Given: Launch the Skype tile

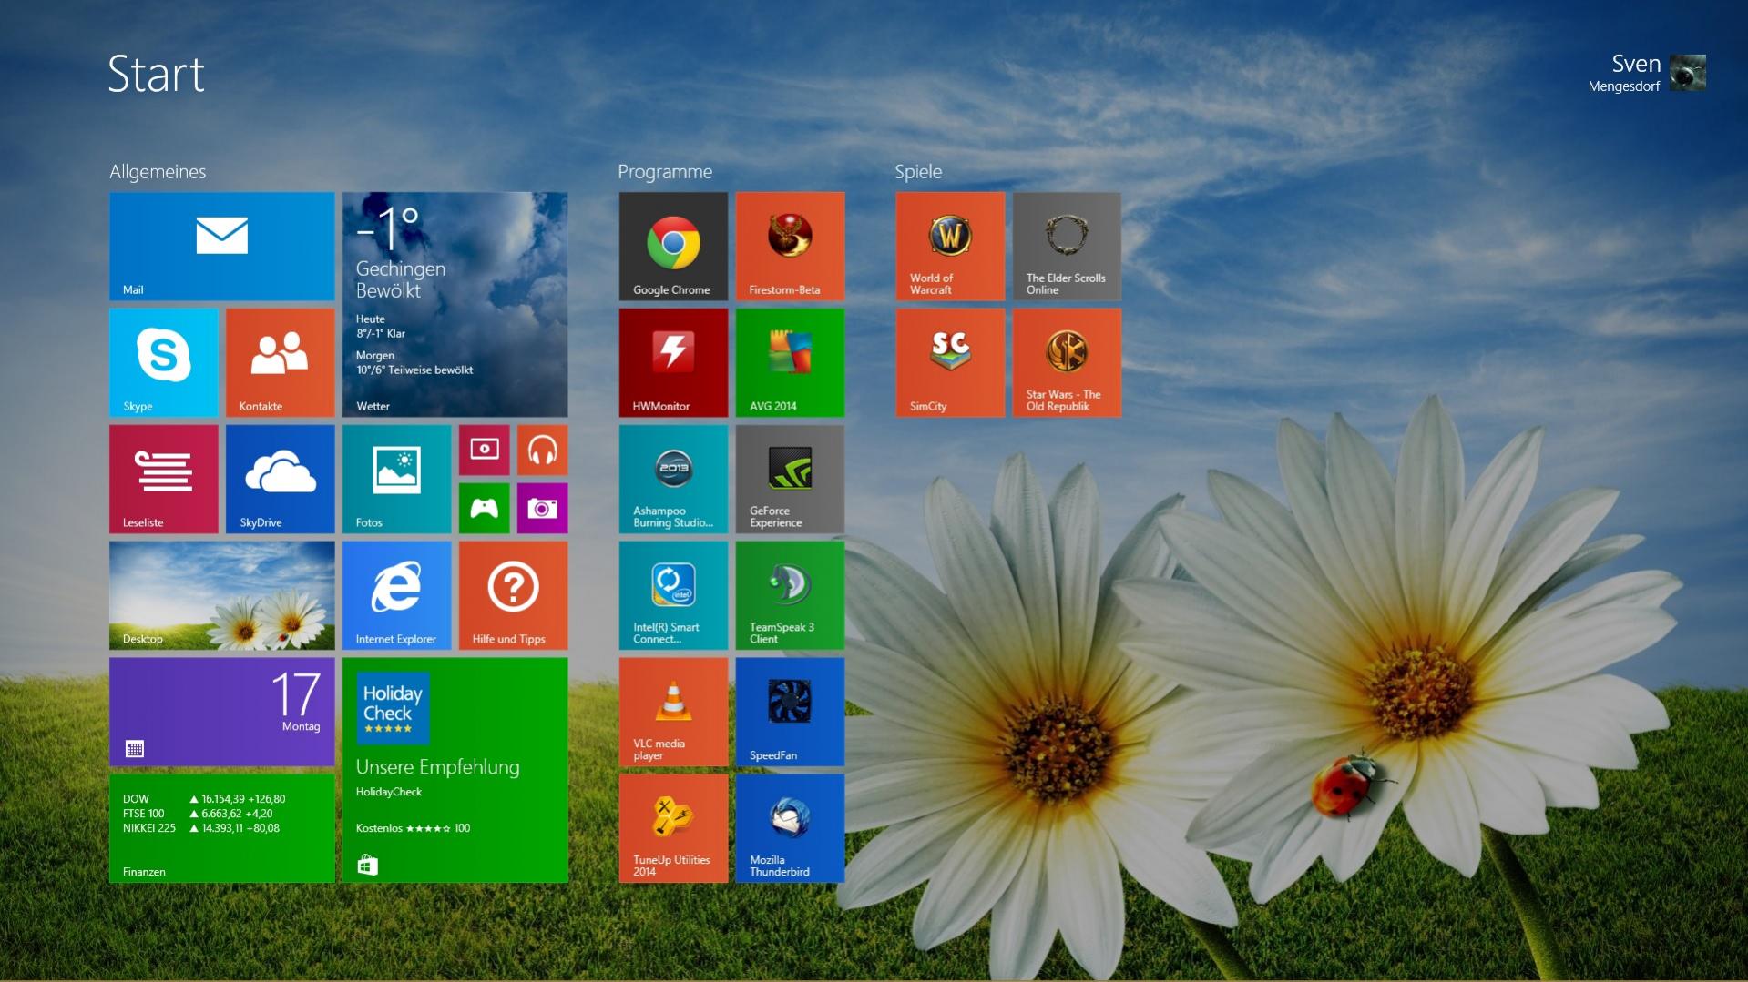Looking at the screenshot, I should [x=164, y=362].
